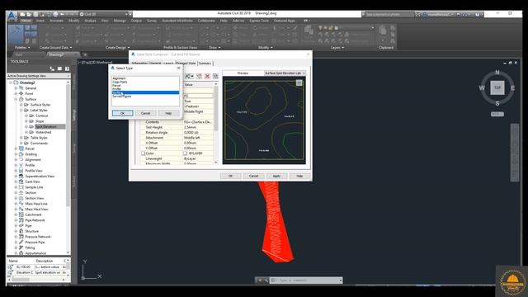Select Alignment in the Select Type list
The height and width of the screenshot is (297, 528).
coord(119,78)
